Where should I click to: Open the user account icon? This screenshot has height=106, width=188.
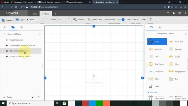click(x=174, y=13)
